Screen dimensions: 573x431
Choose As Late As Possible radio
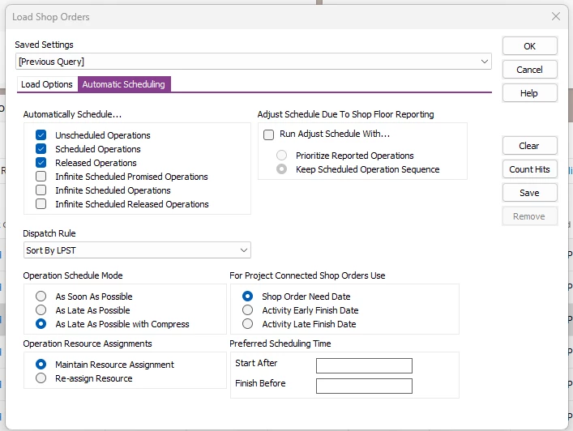coord(41,310)
